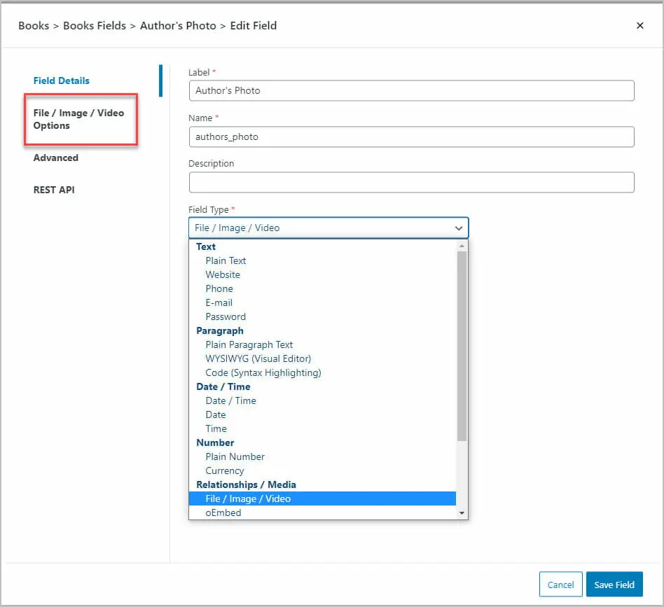This screenshot has width=664, height=607.
Task: Focus the Description input field
Action: (x=411, y=183)
